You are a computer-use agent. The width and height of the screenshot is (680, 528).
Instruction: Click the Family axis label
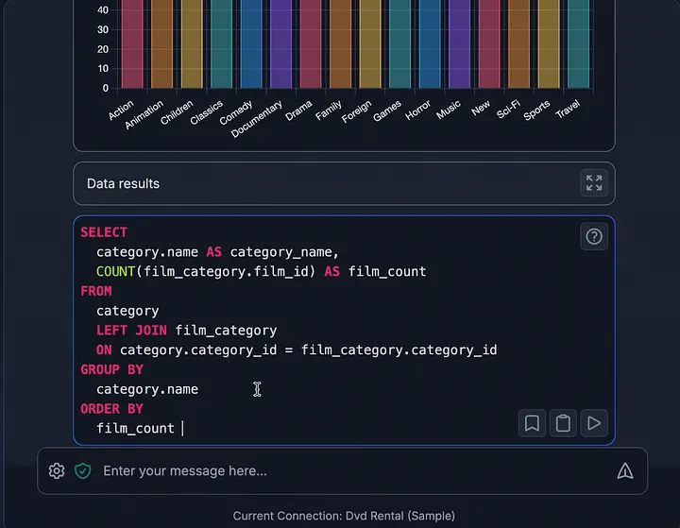[329, 111]
